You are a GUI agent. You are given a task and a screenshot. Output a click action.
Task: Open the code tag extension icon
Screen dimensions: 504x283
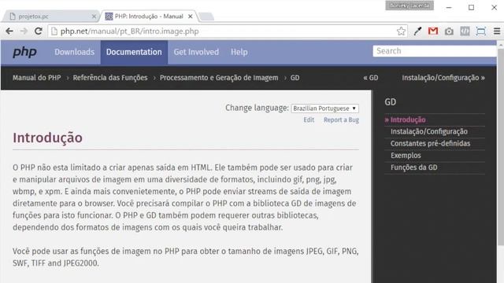(465, 31)
